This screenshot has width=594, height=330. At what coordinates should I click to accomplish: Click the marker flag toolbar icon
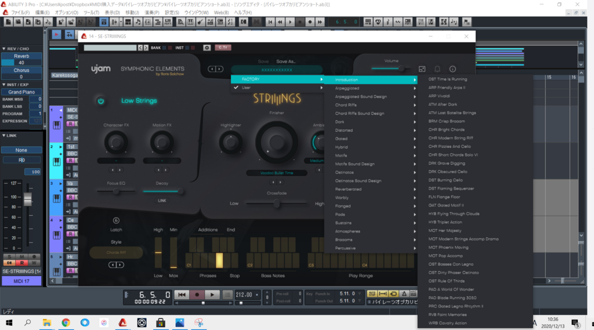(x=466, y=22)
